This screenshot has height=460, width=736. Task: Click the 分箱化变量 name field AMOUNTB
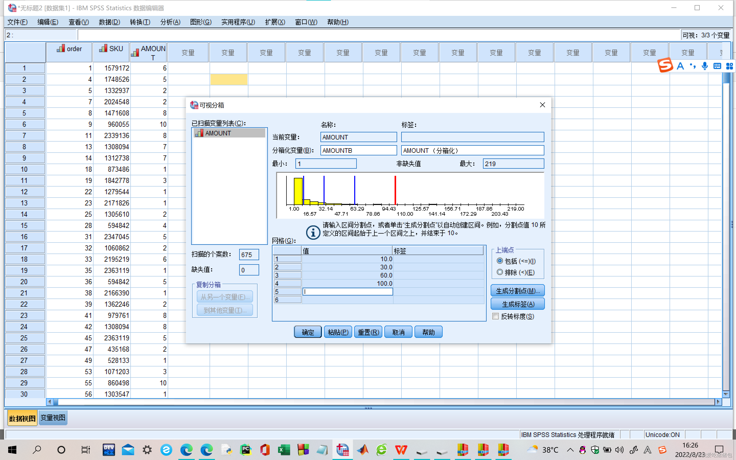(x=358, y=150)
